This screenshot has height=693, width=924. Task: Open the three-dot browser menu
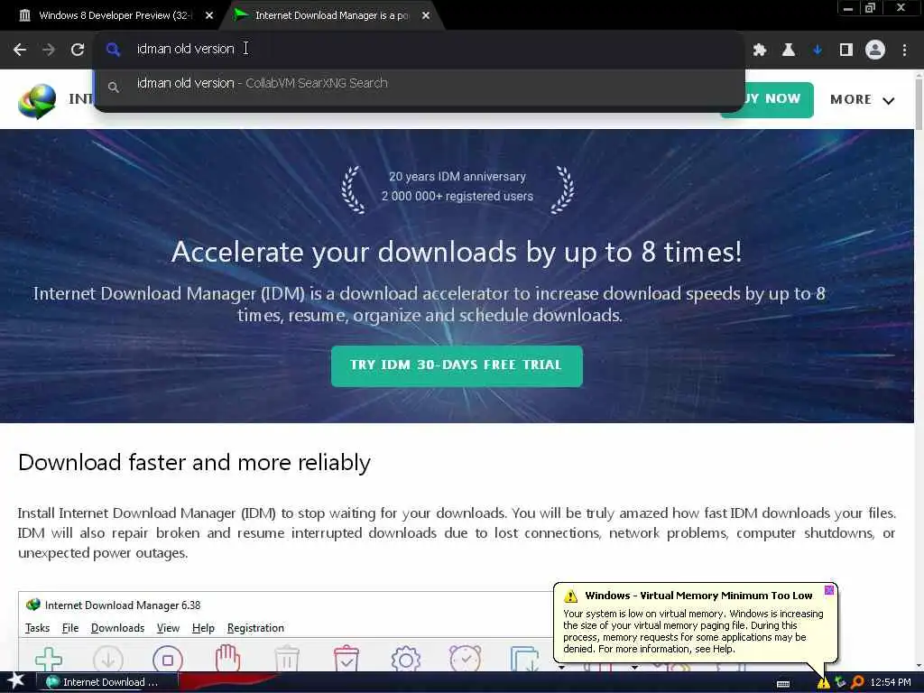904,50
